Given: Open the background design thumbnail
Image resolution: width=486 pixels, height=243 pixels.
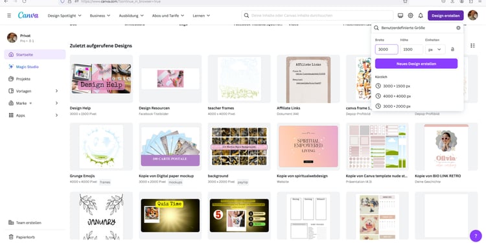Looking at the screenshot, I should 239,146.
